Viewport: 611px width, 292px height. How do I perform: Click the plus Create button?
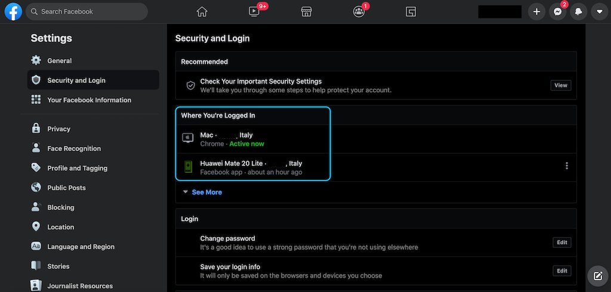pyautogui.click(x=536, y=12)
